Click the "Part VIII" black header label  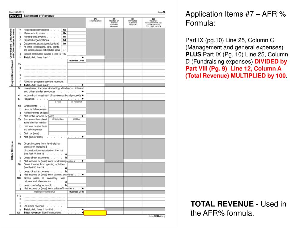click(15, 16)
